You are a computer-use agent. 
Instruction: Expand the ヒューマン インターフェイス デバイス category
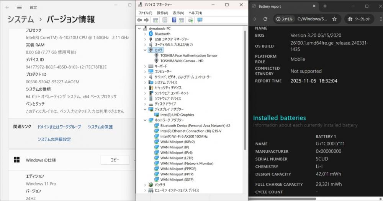coord(145,190)
